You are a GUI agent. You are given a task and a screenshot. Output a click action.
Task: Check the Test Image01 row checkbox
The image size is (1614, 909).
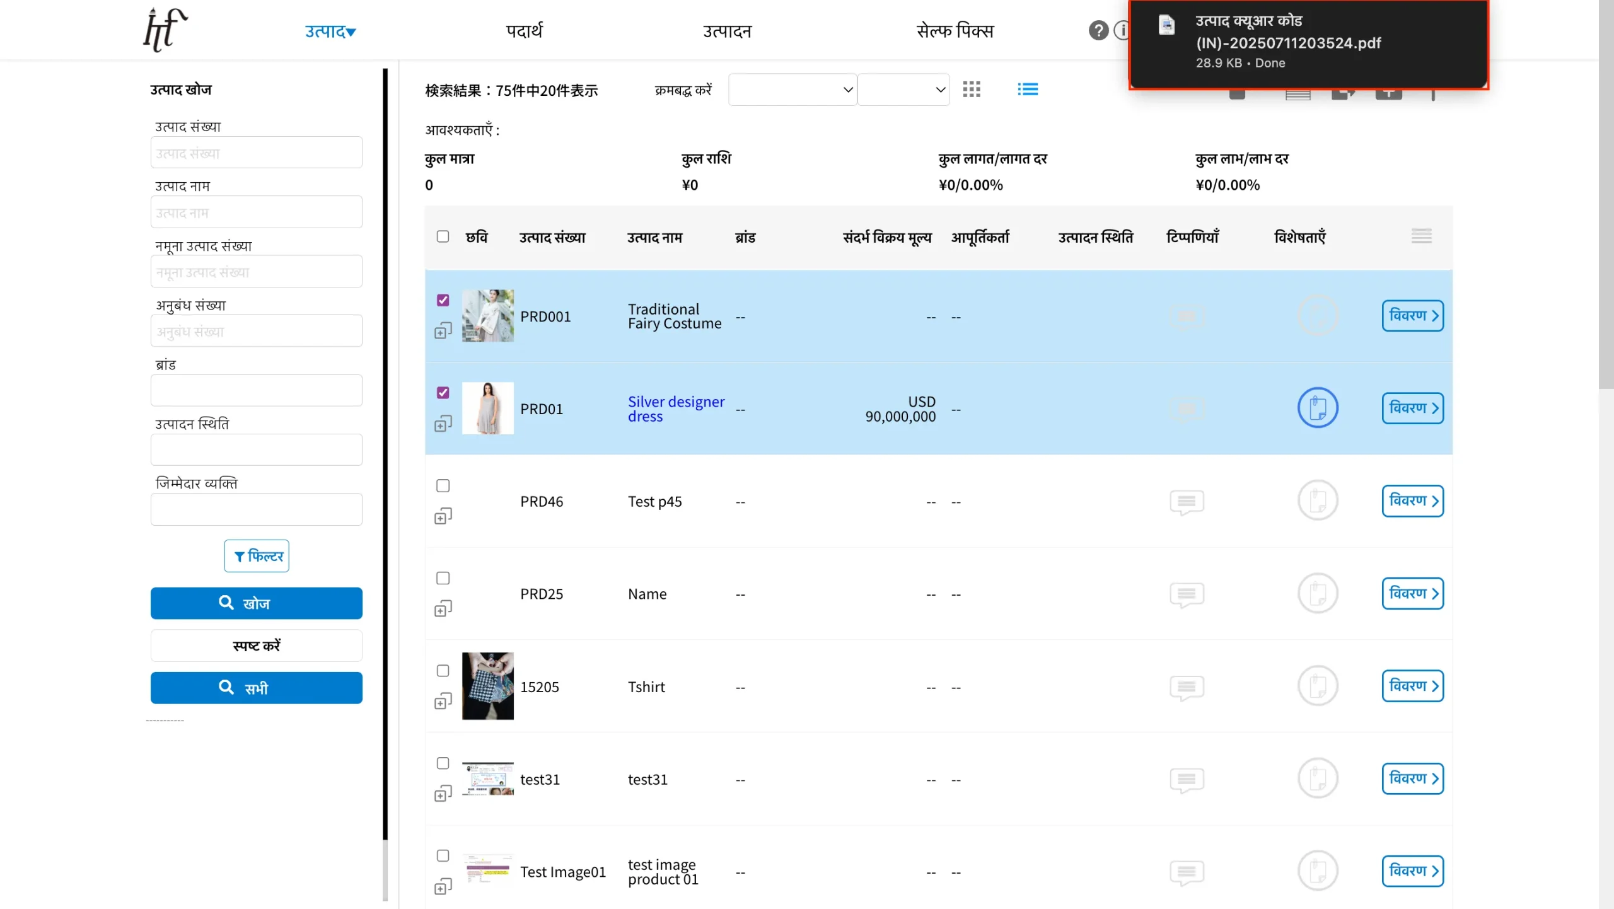(x=443, y=856)
